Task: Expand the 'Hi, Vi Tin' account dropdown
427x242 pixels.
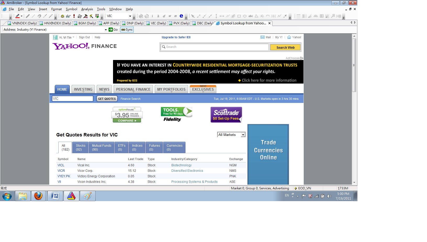Action: point(73,37)
